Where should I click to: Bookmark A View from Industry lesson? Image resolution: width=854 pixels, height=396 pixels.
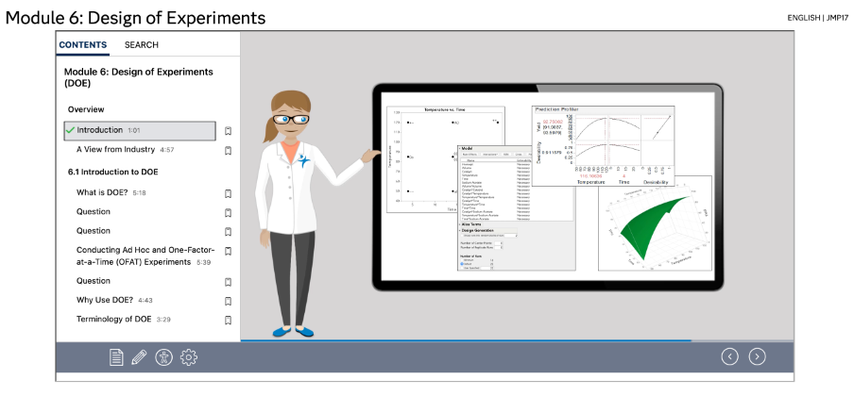[x=229, y=150]
